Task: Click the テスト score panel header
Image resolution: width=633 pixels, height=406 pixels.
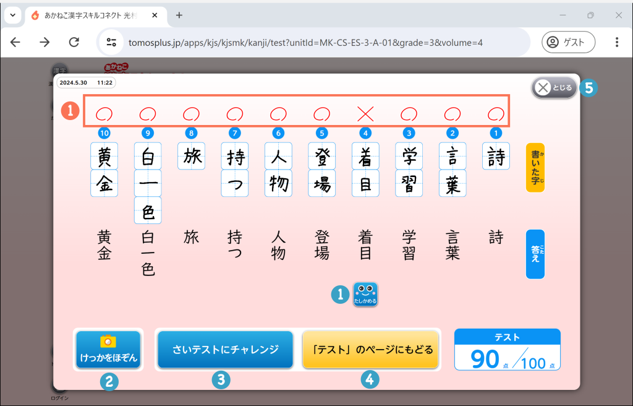Action: pyautogui.click(x=507, y=337)
